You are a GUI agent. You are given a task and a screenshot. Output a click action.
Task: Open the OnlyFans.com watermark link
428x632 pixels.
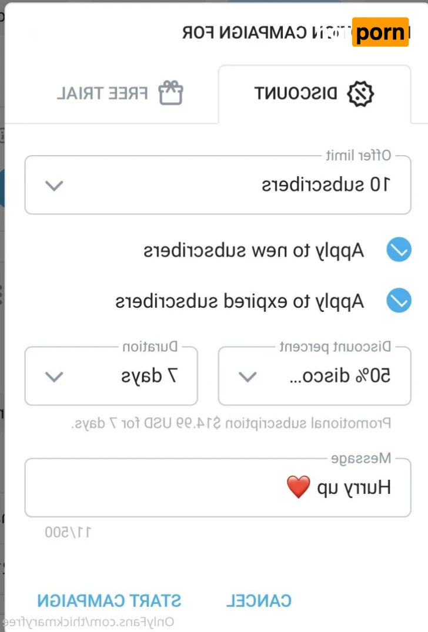pos(88,622)
